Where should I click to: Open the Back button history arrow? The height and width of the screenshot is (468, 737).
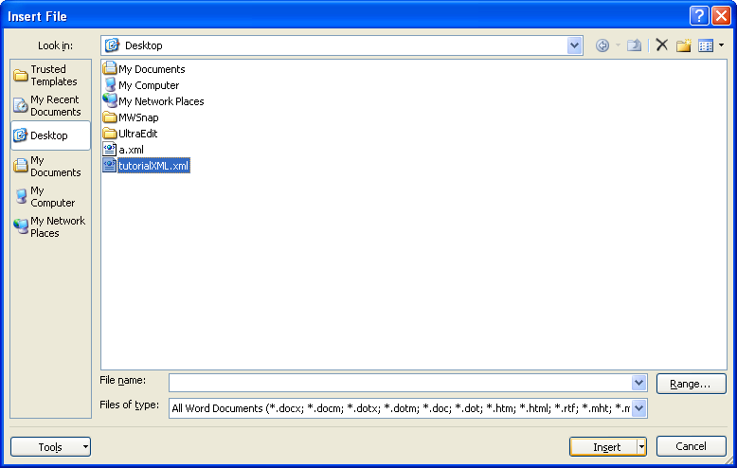tap(618, 45)
